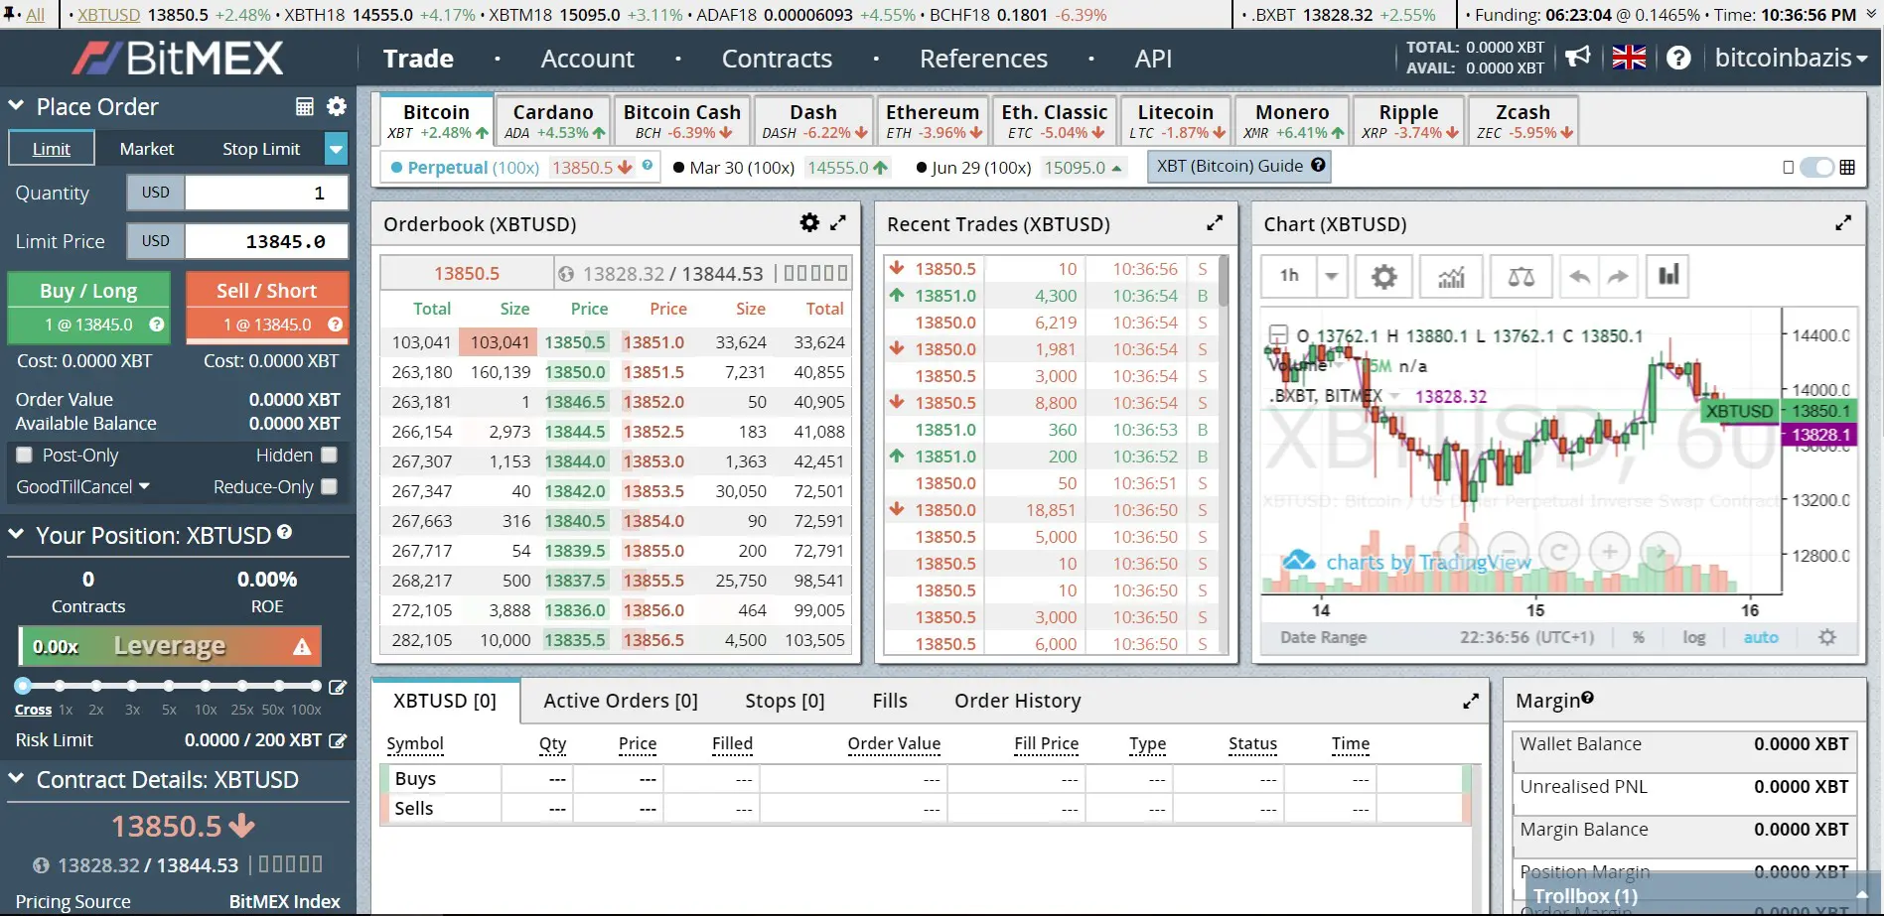Open Your Position help icon

pyautogui.click(x=285, y=532)
